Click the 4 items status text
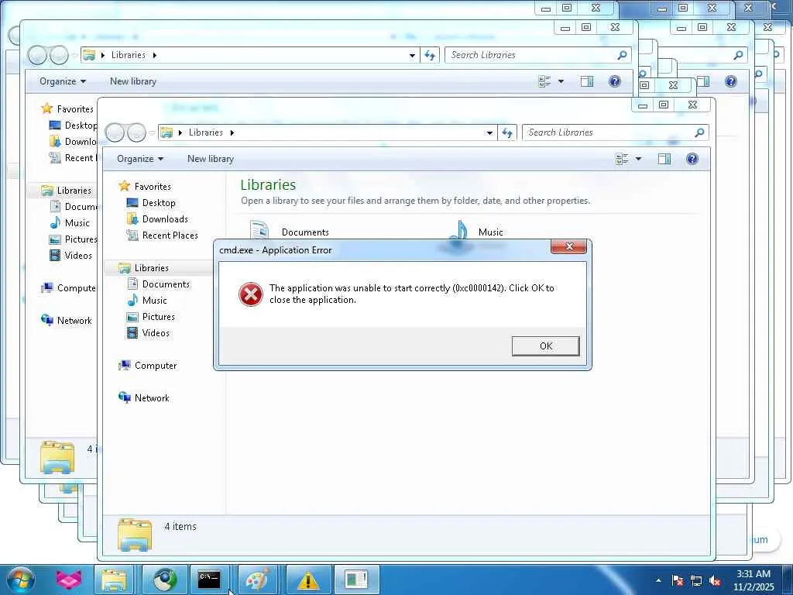Viewport: 793px width, 595px height. click(180, 527)
